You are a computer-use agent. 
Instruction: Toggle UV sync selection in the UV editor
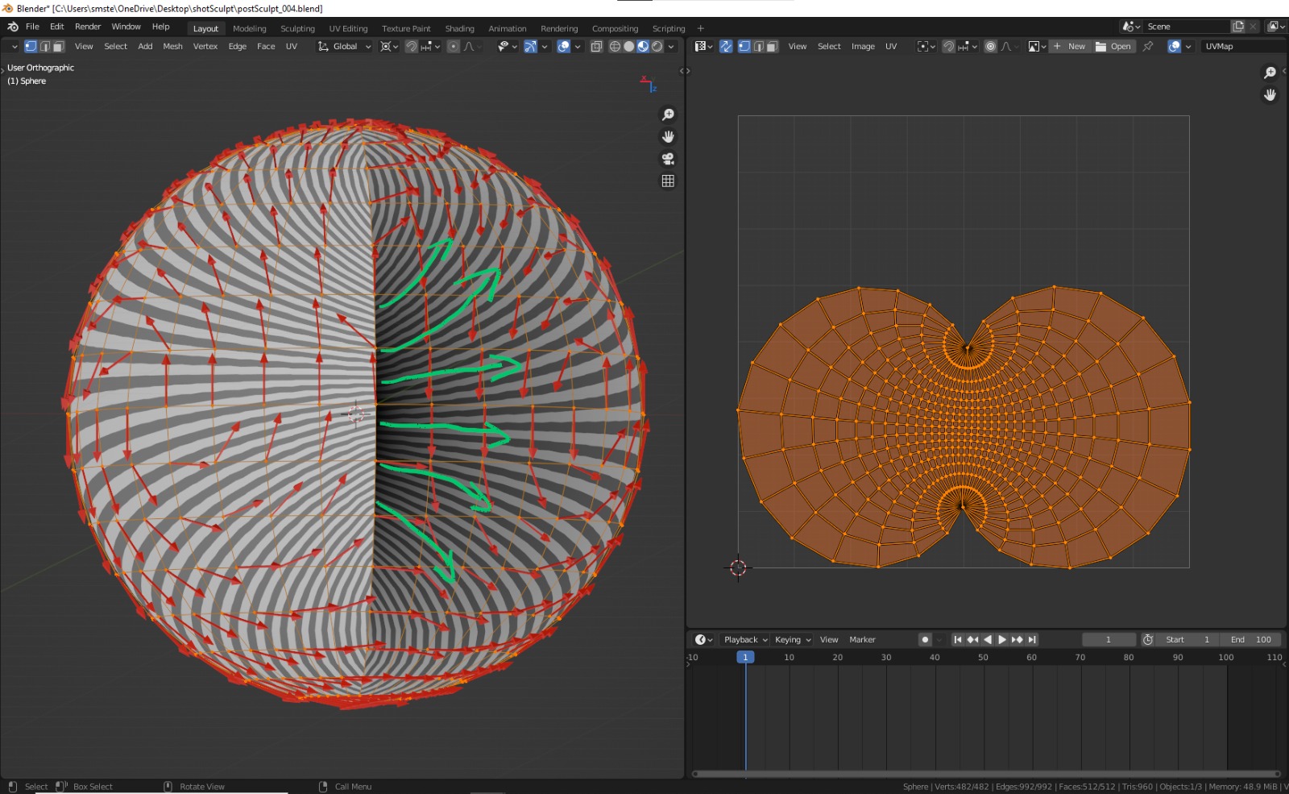[x=726, y=46]
